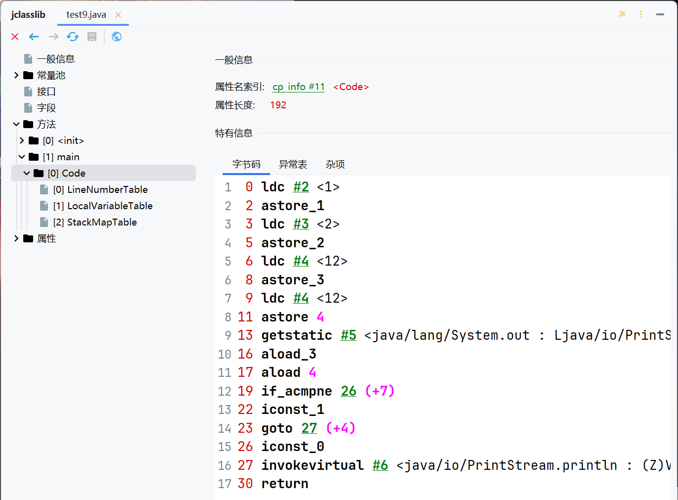This screenshot has height=500, width=678.
Task: Select the LocalVariableTable node
Action: (103, 206)
